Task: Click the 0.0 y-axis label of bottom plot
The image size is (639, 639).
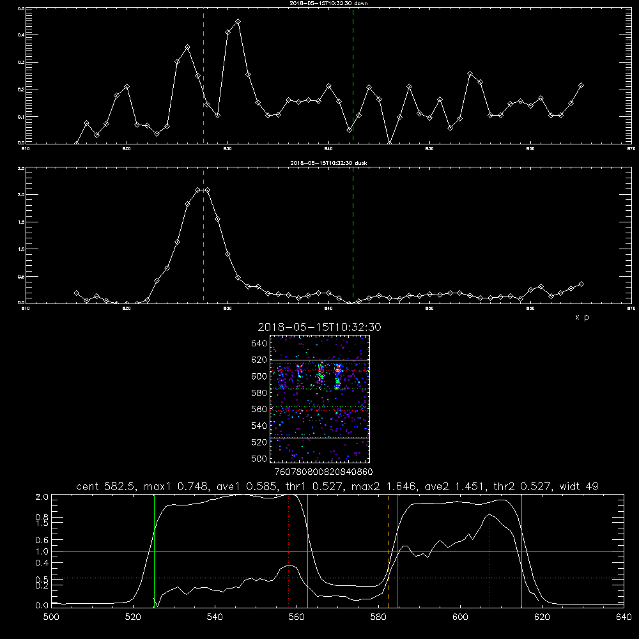Action: 42,606
